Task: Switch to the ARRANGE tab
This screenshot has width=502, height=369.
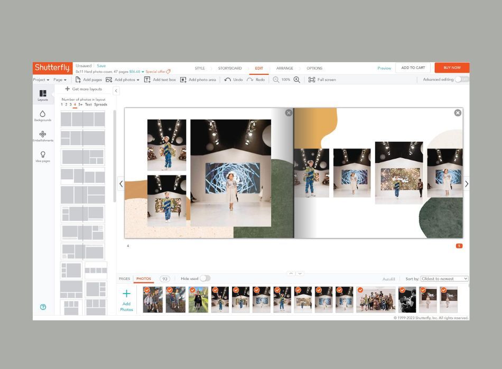Action: (x=285, y=68)
